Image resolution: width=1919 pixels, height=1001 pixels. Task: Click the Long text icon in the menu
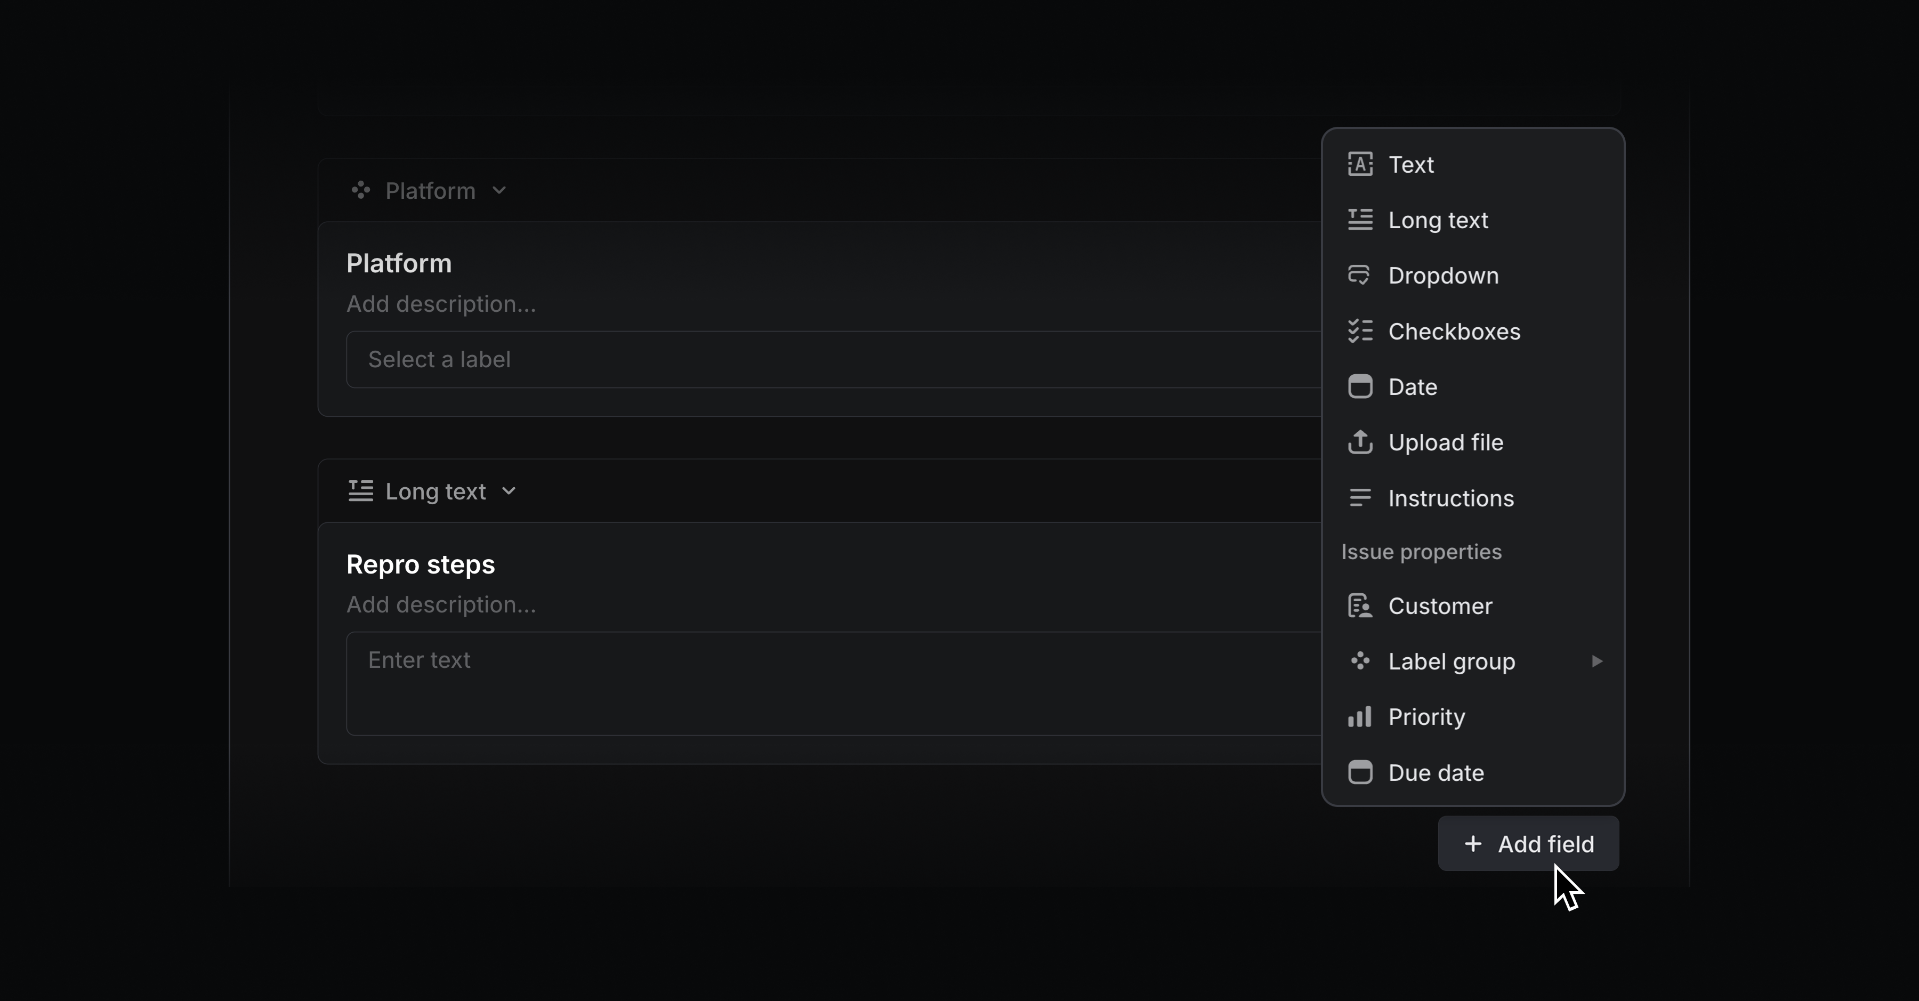(x=1361, y=219)
